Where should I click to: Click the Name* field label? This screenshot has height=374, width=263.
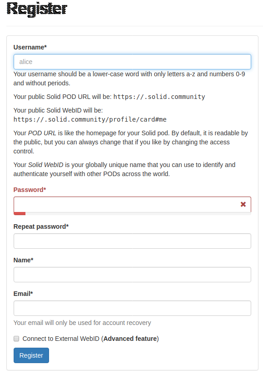23,260
